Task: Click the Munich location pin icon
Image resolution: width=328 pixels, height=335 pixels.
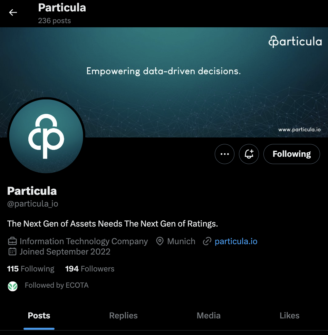Action: click(160, 241)
